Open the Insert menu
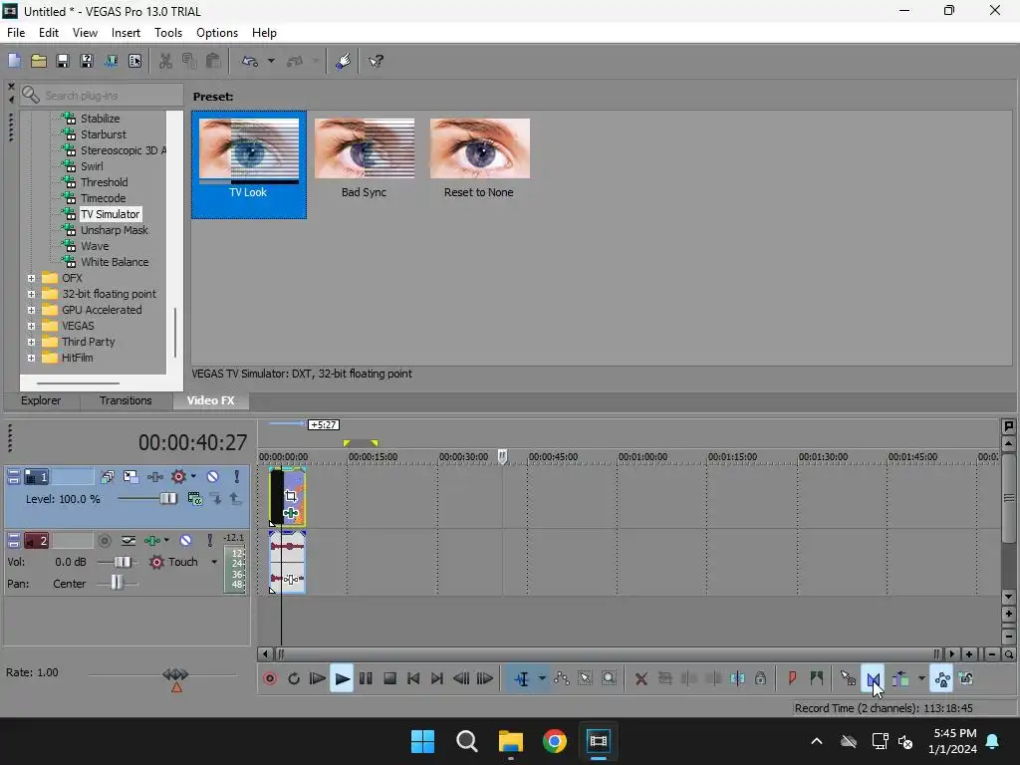The height and width of the screenshot is (765, 1020). [x=126, y=33]
